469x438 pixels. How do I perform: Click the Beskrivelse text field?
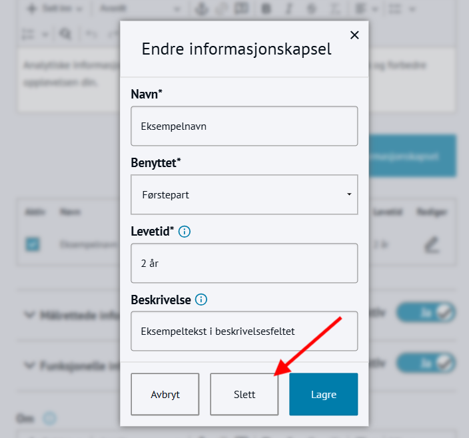click(244, 331)
